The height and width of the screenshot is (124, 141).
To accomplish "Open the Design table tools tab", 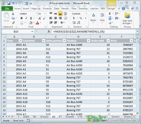I will point(111,9).
